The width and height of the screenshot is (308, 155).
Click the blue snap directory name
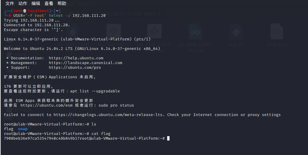tap(22, 129)
